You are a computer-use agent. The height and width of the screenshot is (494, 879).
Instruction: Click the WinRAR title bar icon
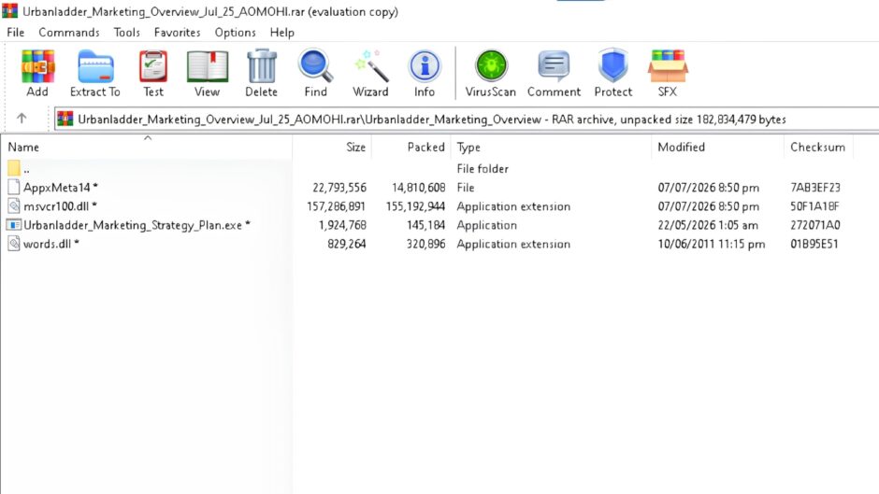[9, 10]
